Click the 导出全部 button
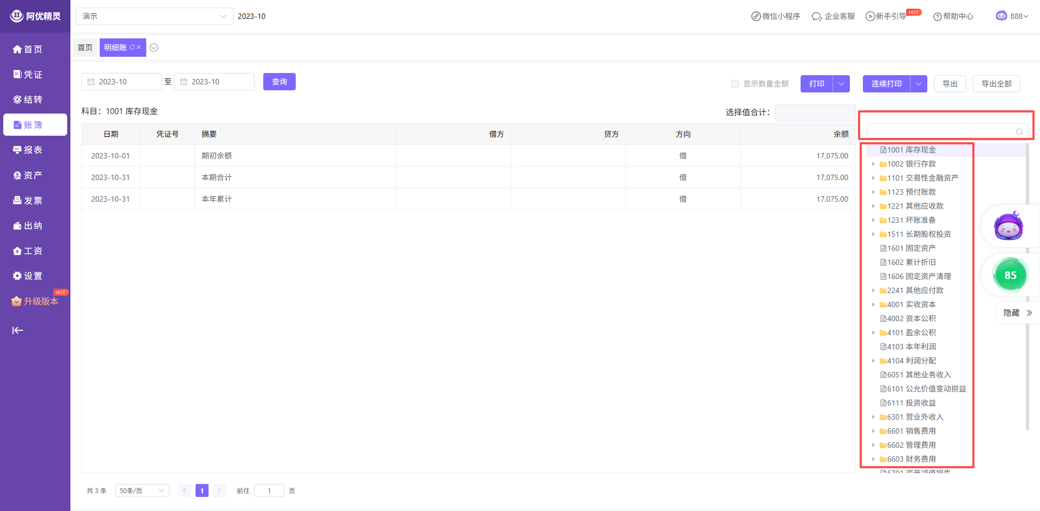This screenshot has width=1040, height=511. (996, 84)
